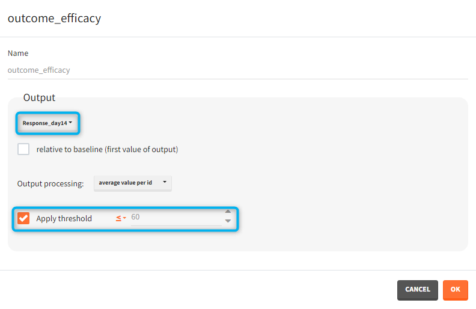Image resolution: width=476 pixels, height=309 pixels.
Task: Click the arrow on average value per id
Action: point(164,182)
